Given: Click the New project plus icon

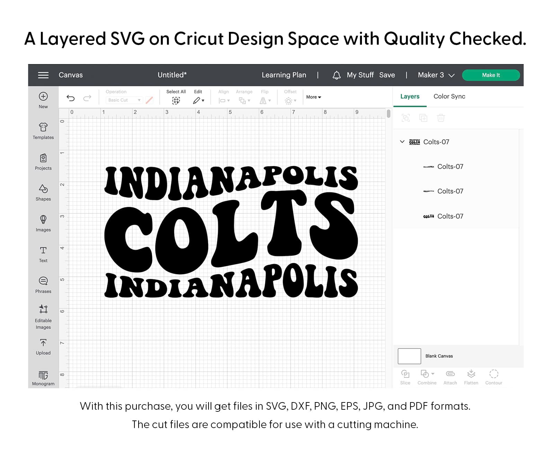Looking at the screenshot, I should point(43,97).
